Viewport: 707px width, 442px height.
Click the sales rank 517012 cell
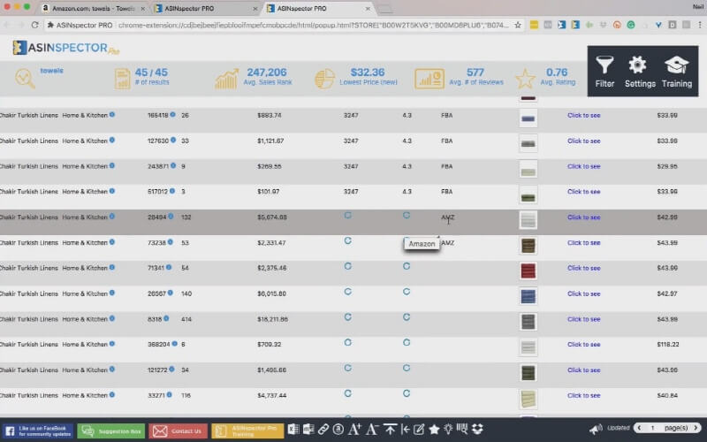(x=158, y=191)
